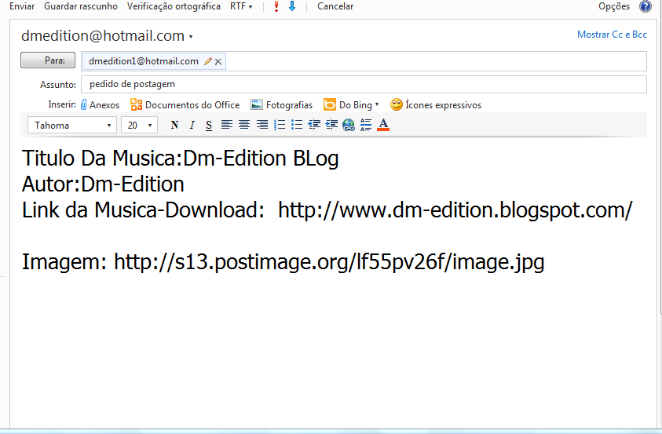
Task: Click the Ícones expressivos smiley icon
Action: (396, 104)
